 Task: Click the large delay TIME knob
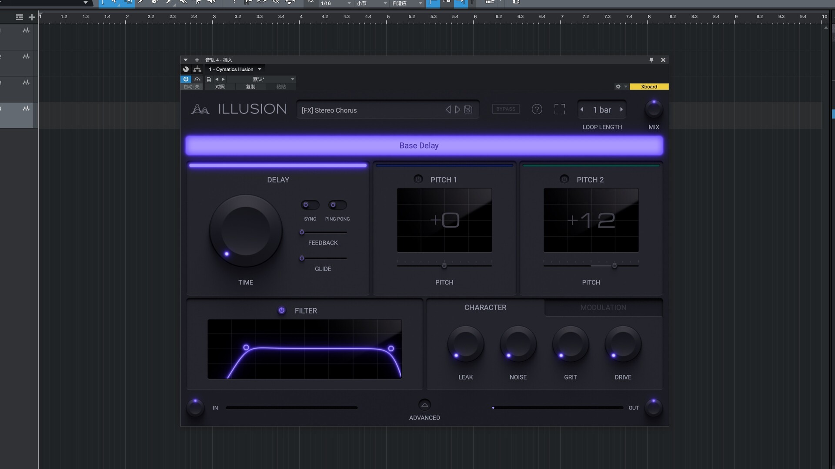(x=246, y=231)
